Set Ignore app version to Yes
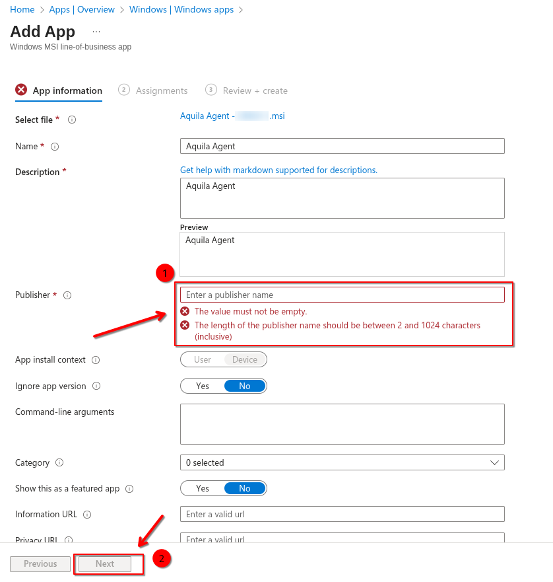The height and width of the screenshot is (582, 553). tap(203, 386)
